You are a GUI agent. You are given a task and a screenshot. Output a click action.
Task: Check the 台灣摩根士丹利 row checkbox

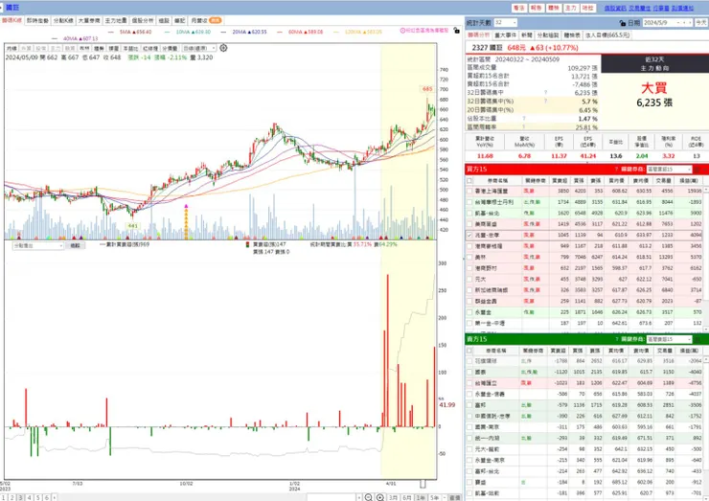pyautogui.click(x=469, y=202)
